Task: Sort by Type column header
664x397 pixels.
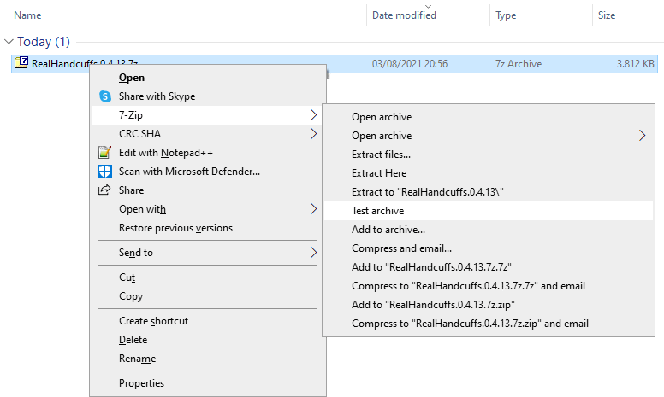Action: pos(506,15)
